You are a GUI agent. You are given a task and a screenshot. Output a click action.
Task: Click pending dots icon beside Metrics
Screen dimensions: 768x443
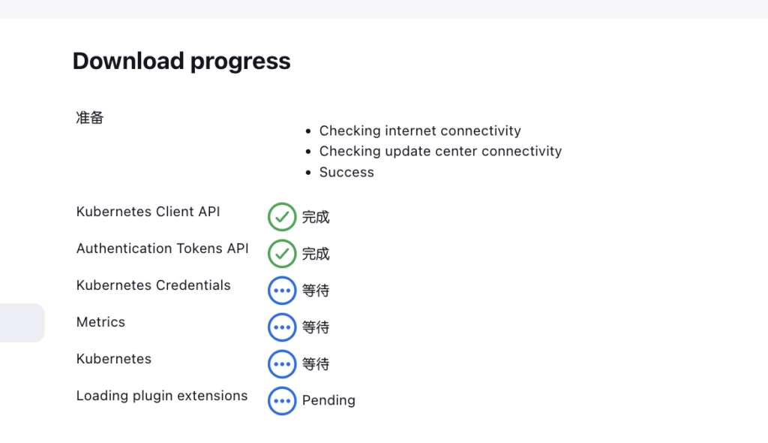tap(282, 327)
